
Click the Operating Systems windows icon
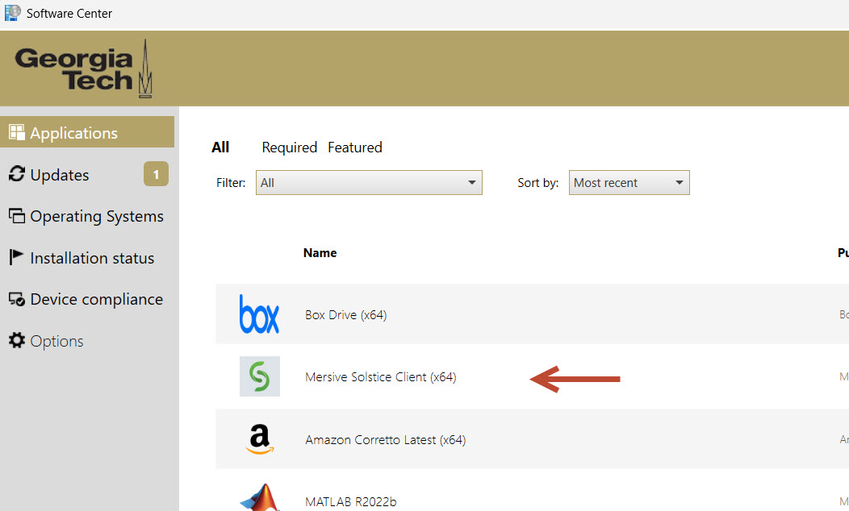pyautogui.click(x=17, y=216)
